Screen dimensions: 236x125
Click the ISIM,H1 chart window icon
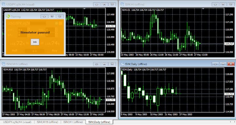tap(122, 4)
